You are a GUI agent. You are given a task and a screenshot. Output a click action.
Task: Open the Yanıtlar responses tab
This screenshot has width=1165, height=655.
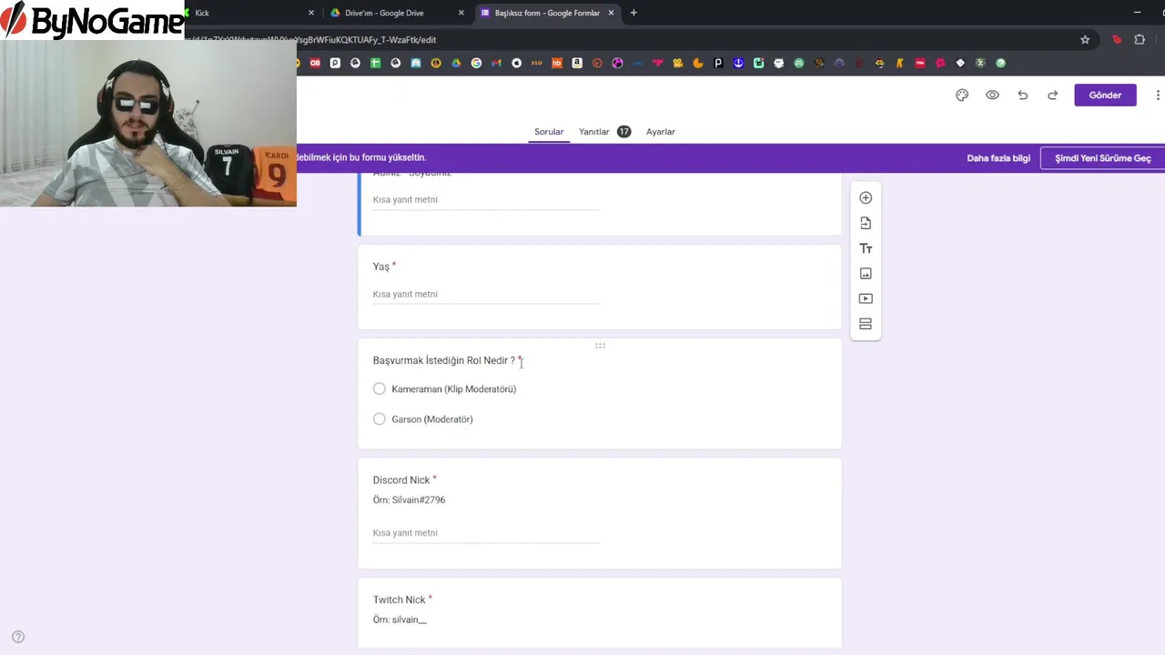(x=594, y=132)
